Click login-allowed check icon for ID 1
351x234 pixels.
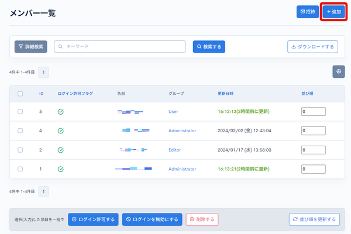61,169
